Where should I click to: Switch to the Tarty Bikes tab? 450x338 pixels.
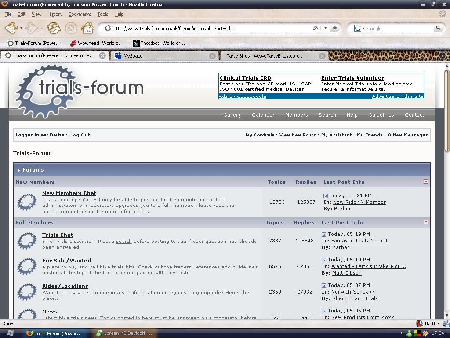tap(274, 56)
